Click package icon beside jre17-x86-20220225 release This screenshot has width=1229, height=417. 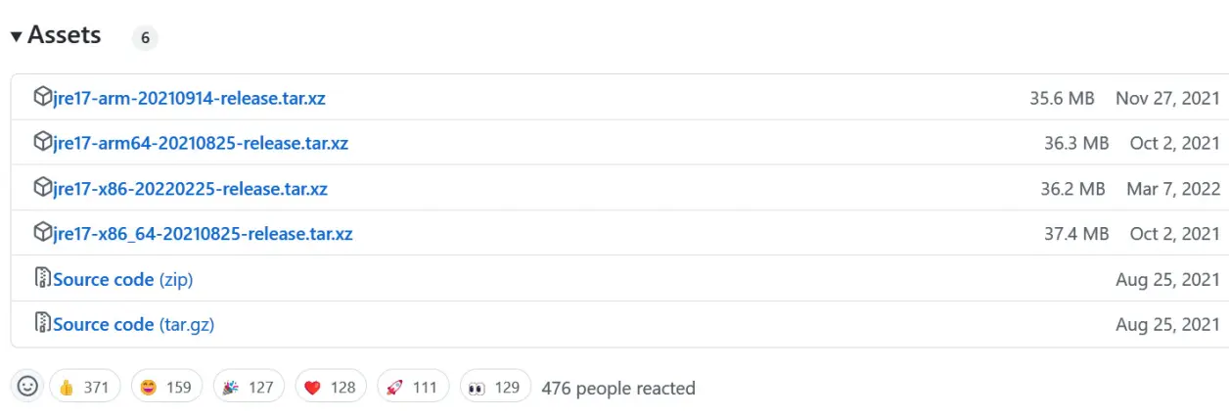point(42,188)
